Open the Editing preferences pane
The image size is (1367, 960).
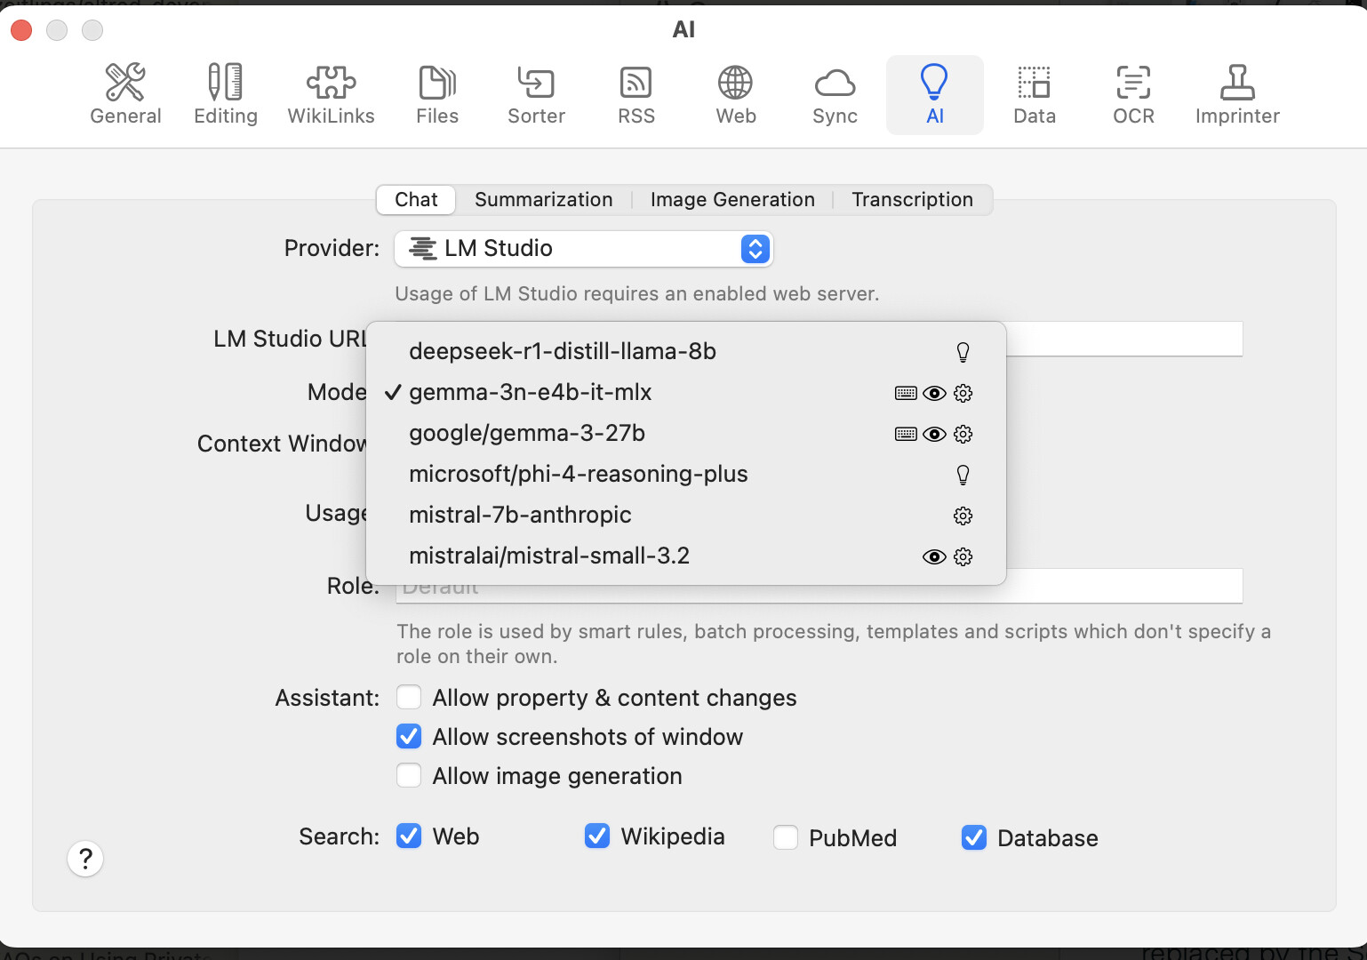coord(226,94)
